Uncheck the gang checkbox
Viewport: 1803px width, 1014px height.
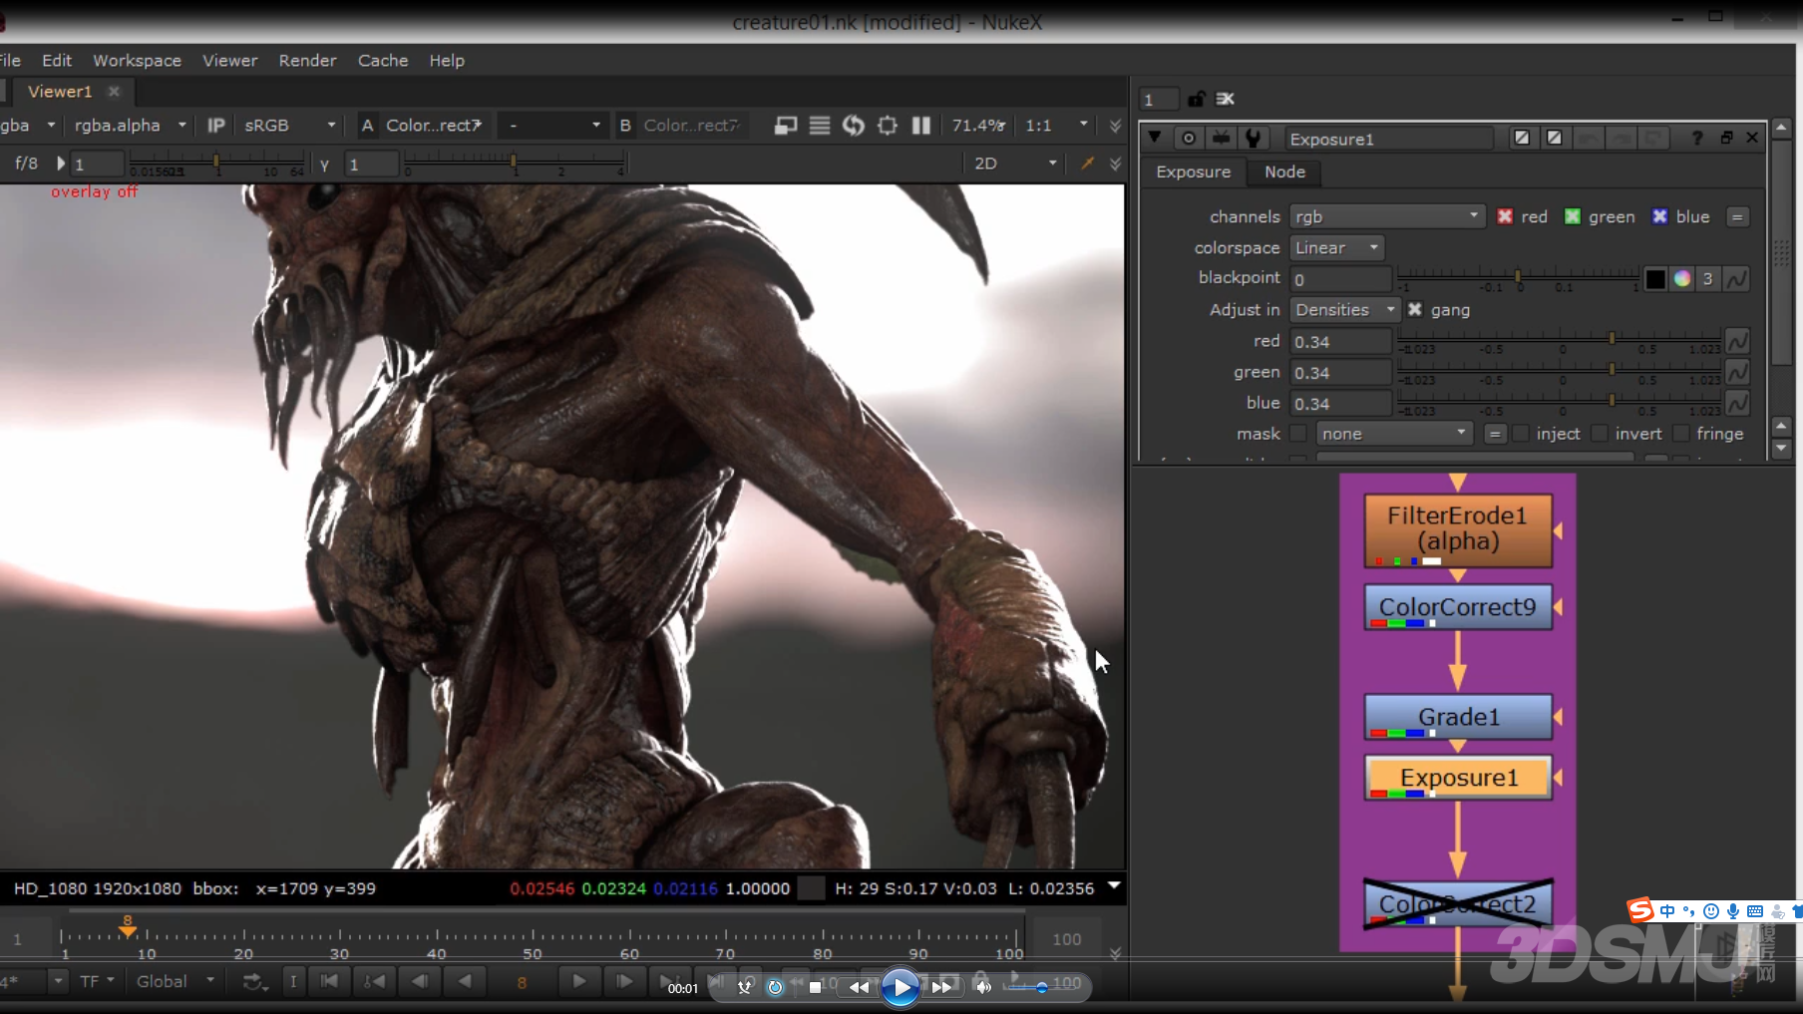click(1414, 309)
